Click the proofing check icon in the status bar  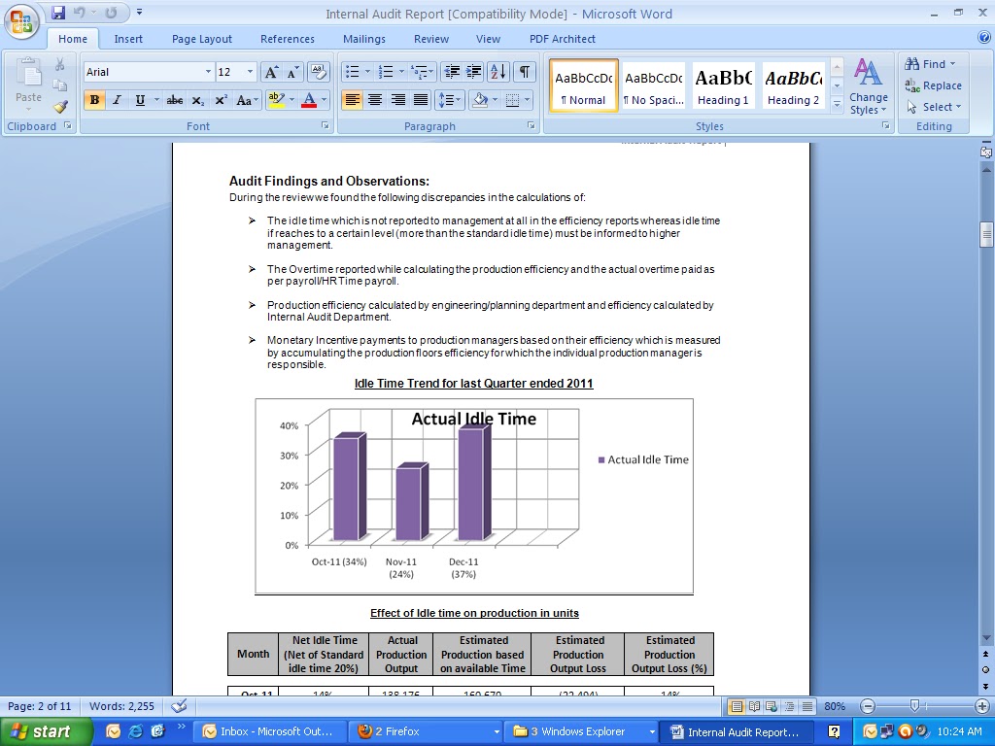coord(179,706)
